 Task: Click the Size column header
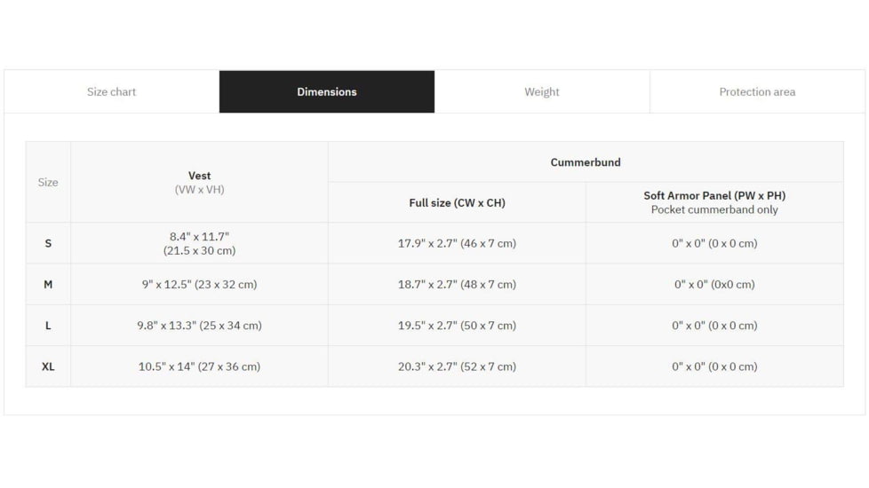pos(48,182)
